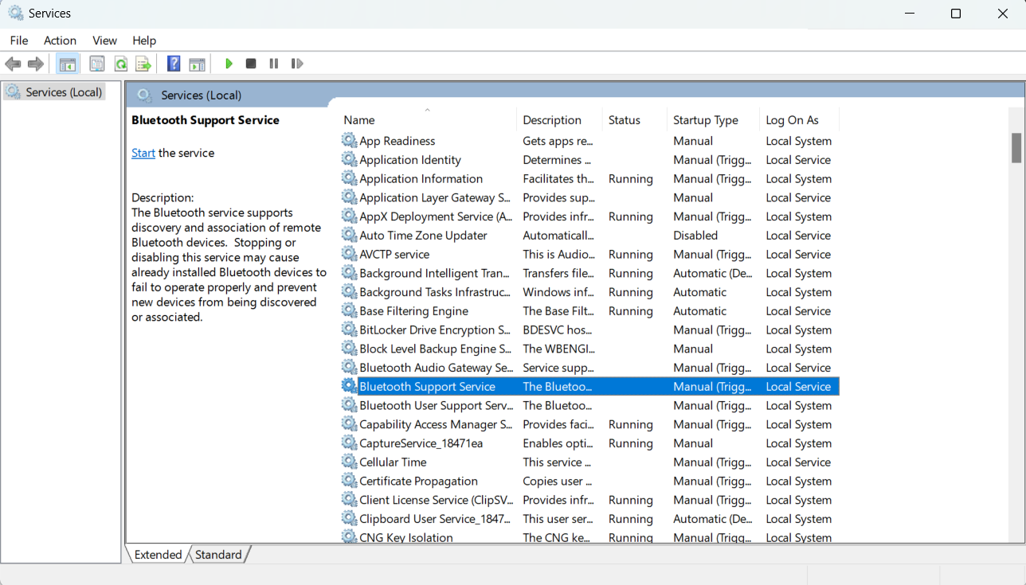The height and width of the screenshot is (585, 1026).
Task: Click the Start Service play icon
Action: point(229,64)
